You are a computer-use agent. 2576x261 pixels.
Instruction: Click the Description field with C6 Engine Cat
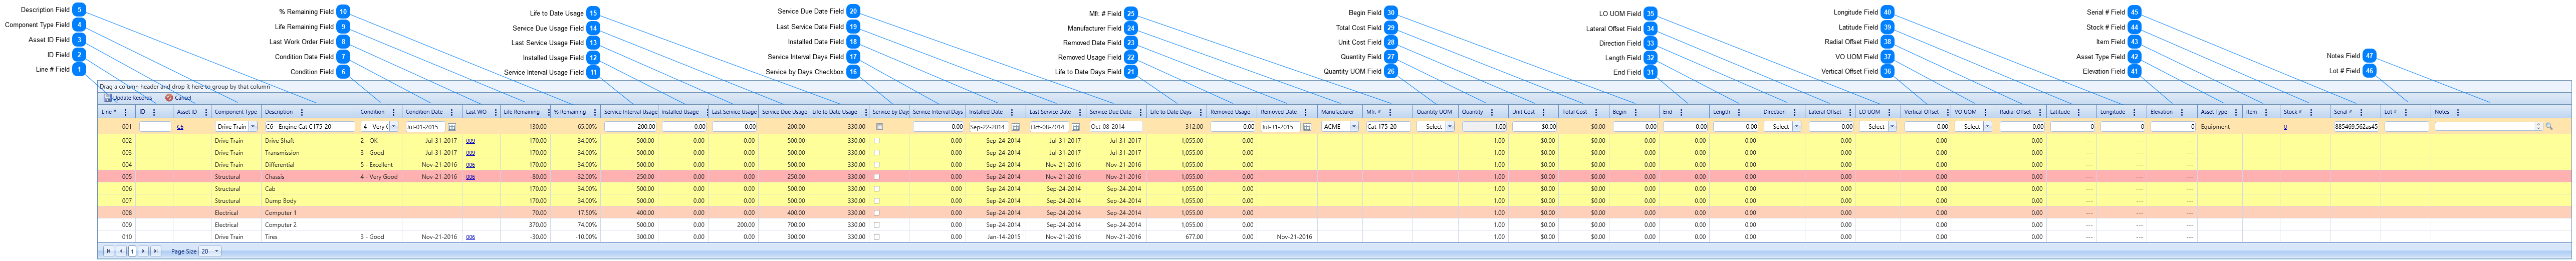(x=310, y=127)
